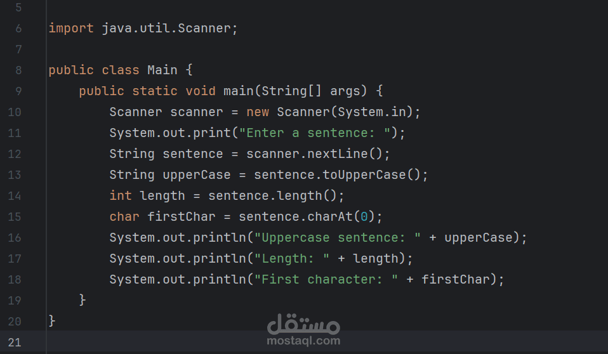
Task: Click the main method name
Action: [238, 91]
